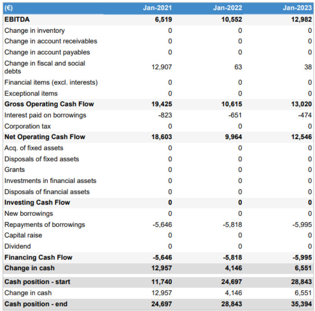Select Change in account receivables label
The image size is (315, 311).
click(51, 41)
